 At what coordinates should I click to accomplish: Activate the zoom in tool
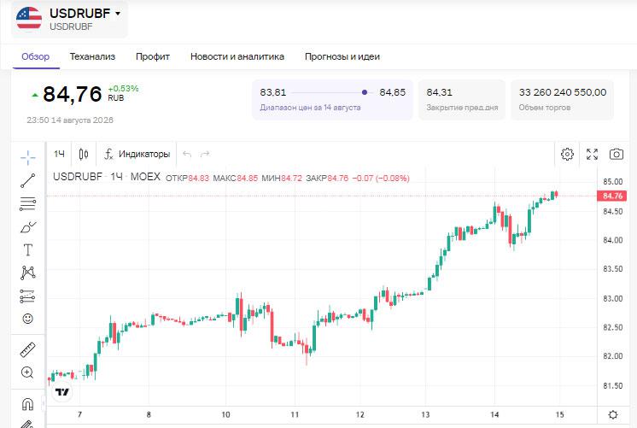click(x=27, y=372)
